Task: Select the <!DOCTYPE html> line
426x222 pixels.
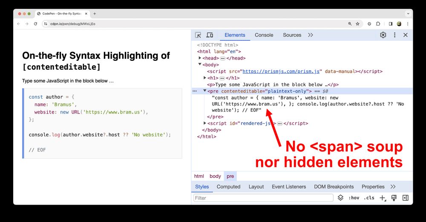Action: click(217, 45)
